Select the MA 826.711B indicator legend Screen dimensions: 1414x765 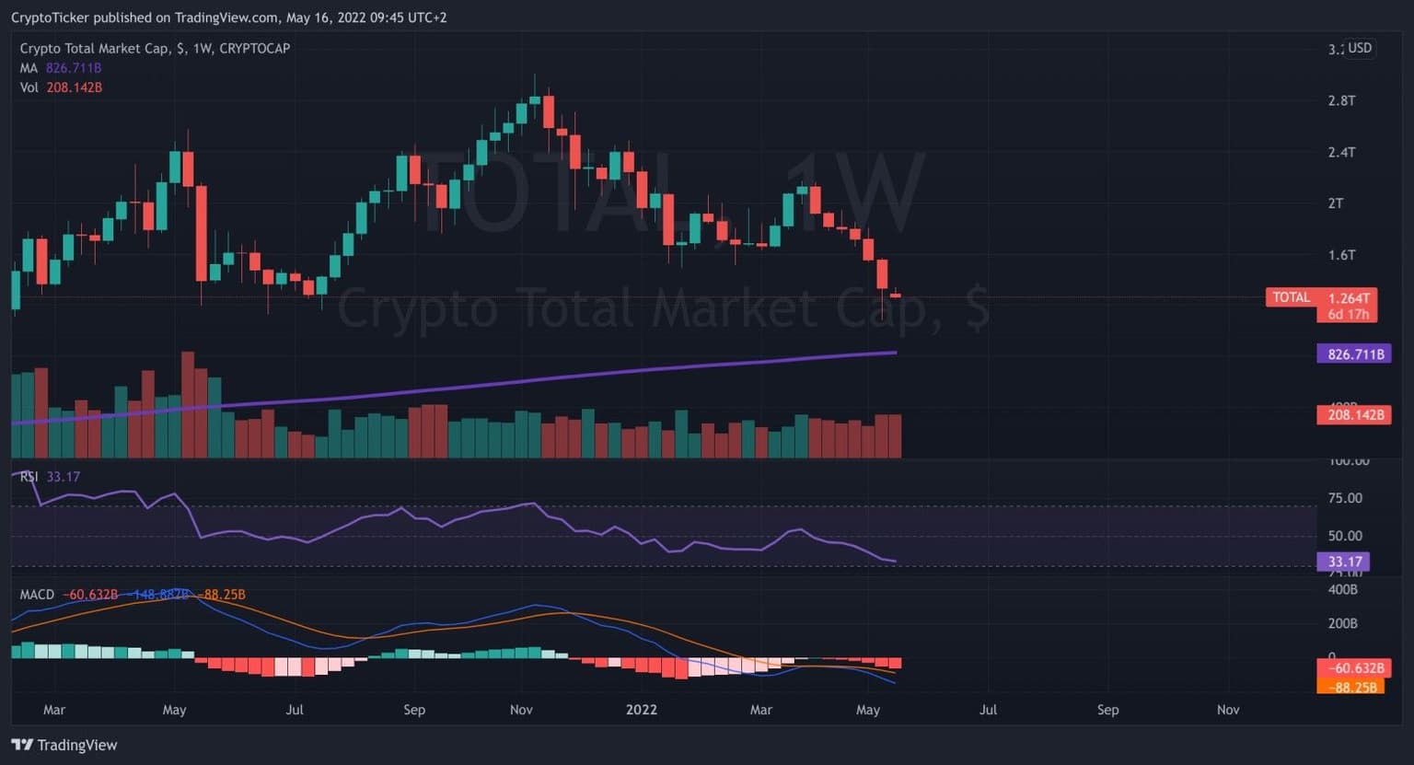click(x=61, y=68)
